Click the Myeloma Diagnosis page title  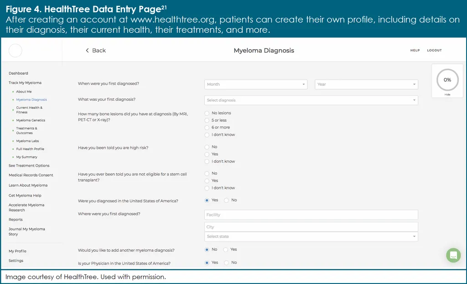tap(264, 51)
